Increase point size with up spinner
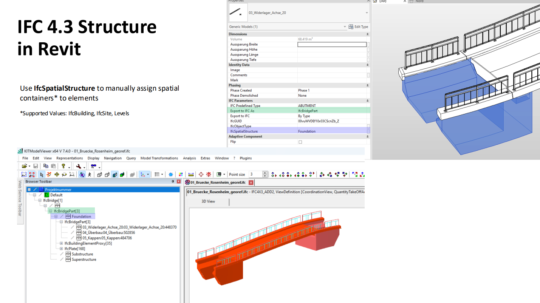This screenshot has height=303, width=540. [x=265, y=173]
